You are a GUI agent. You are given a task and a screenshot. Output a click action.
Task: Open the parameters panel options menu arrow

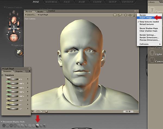coord(30,71)
